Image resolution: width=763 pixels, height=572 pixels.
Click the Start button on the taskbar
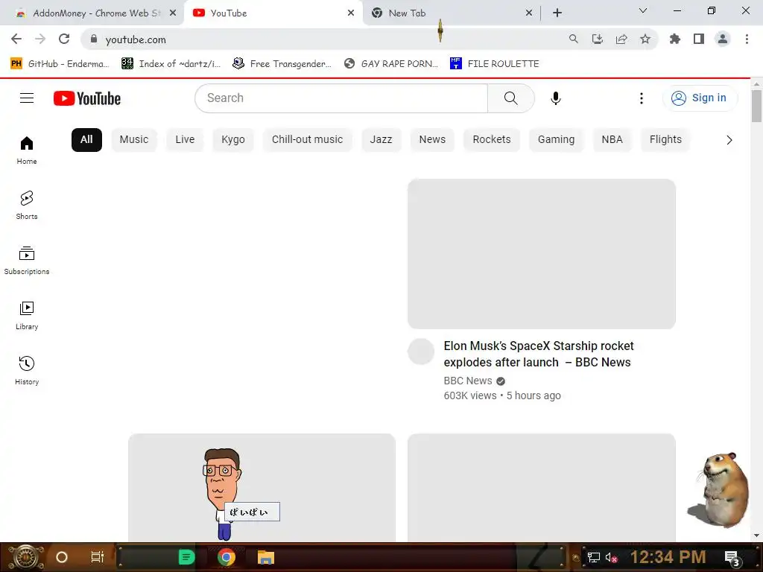25,557
